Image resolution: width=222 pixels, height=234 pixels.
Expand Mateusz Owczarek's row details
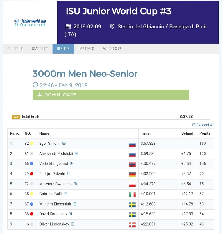pos(75,184)
